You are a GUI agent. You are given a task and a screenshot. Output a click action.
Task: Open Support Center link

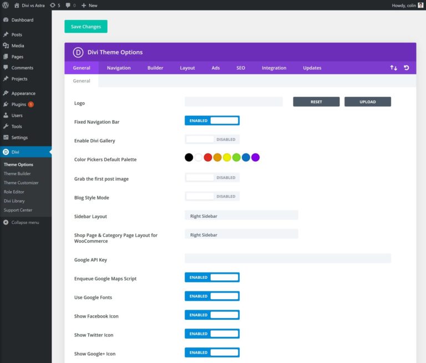pyautogui.click(x=18, y=210)
